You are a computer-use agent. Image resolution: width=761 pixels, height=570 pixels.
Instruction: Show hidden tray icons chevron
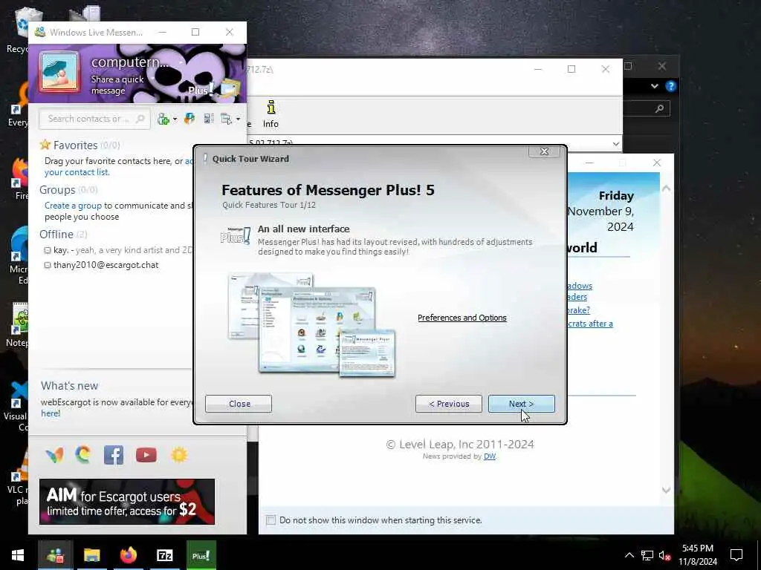pyautogui.click(x=629, y=555)
